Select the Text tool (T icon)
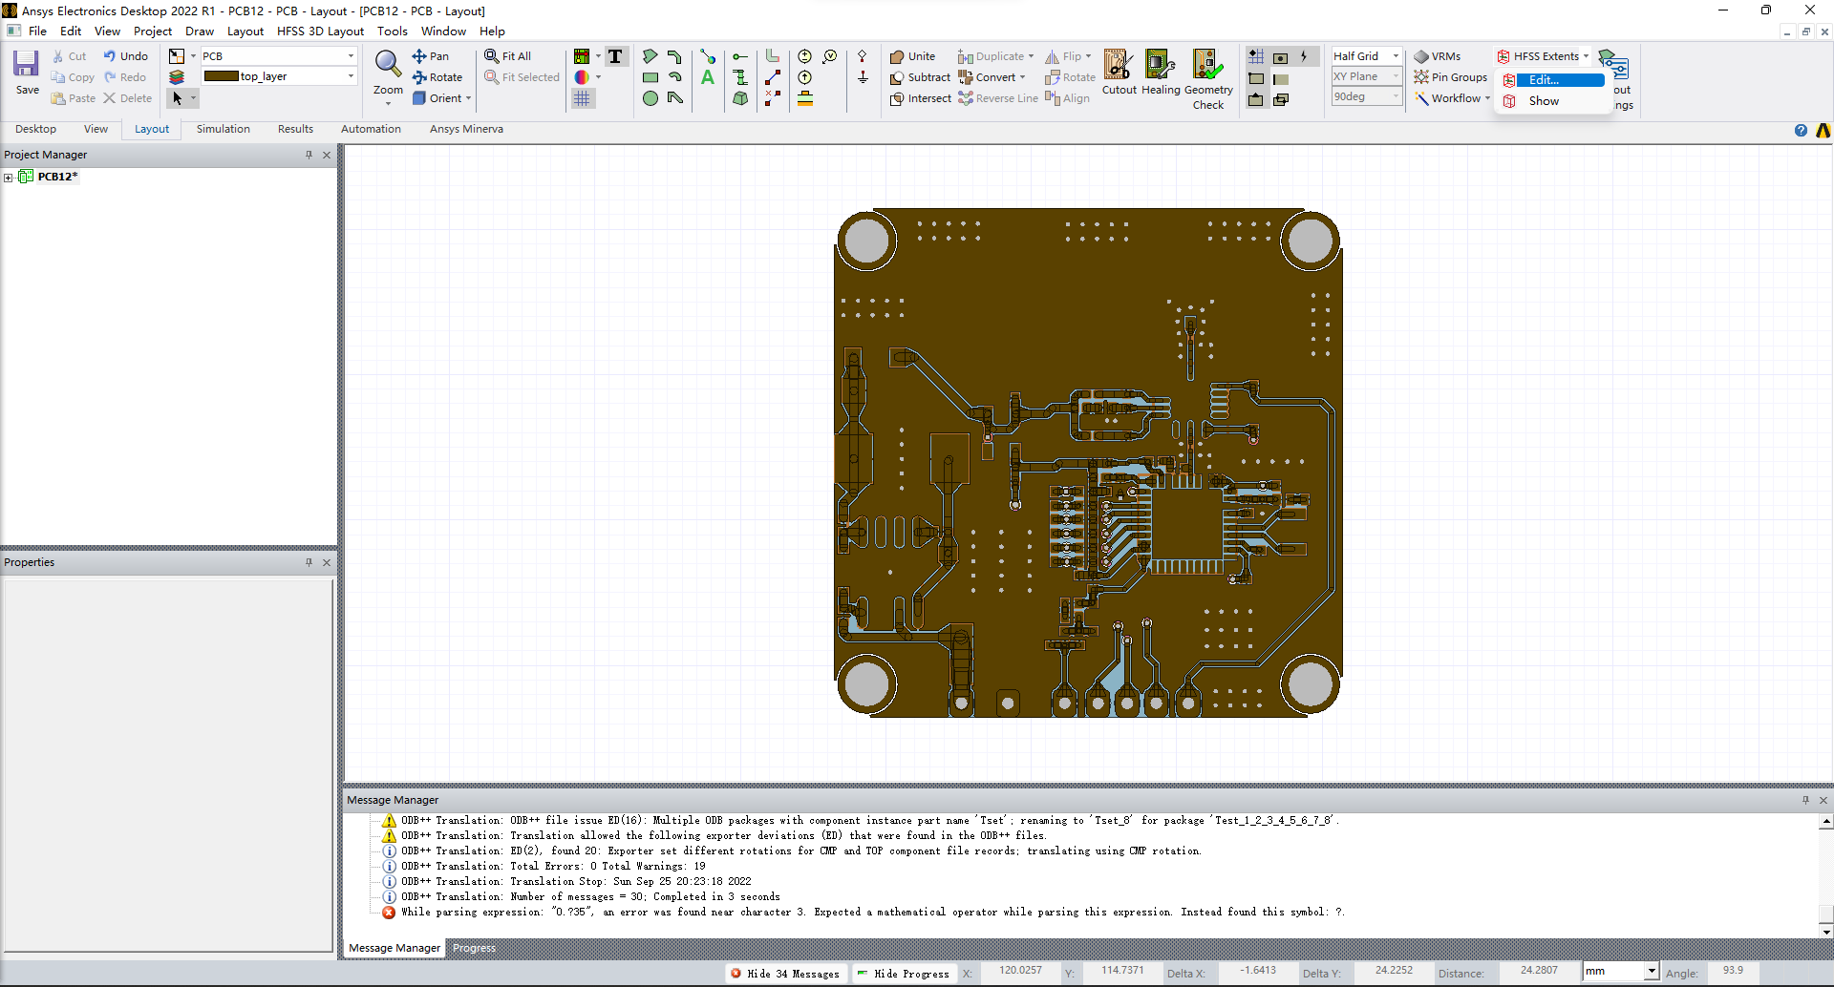This screenshot has width=1834, height=987. point(615,56)
